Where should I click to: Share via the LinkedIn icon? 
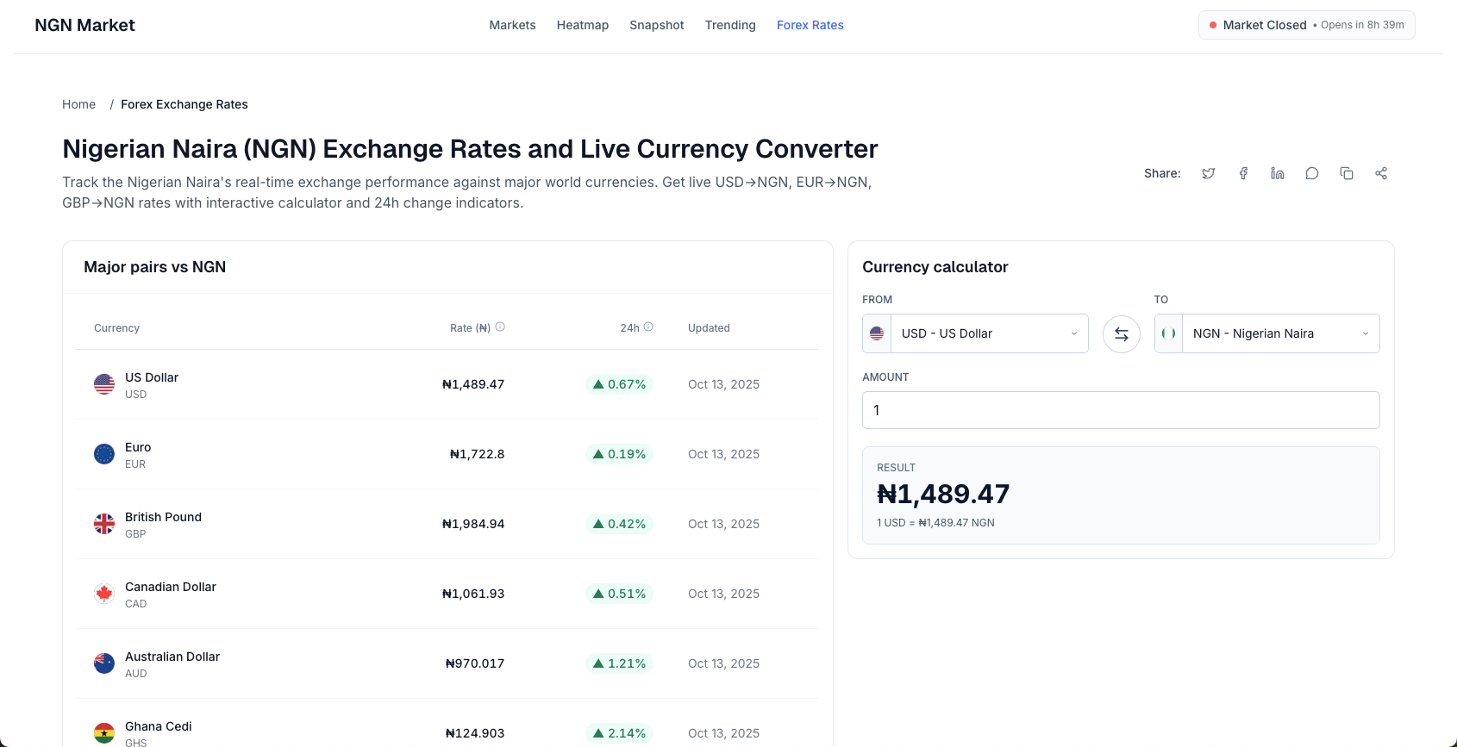coord(1278,173)
